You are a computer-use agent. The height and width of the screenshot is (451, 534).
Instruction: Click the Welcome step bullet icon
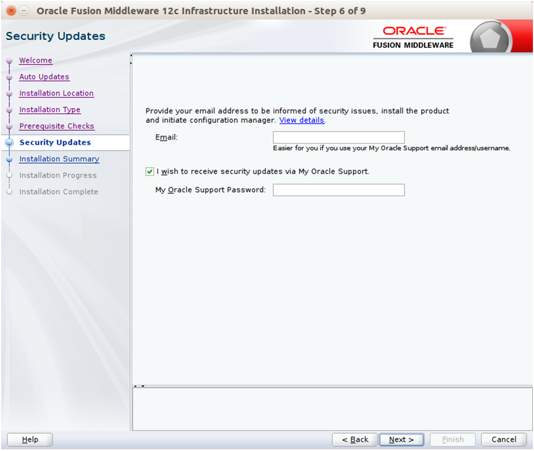9,61
